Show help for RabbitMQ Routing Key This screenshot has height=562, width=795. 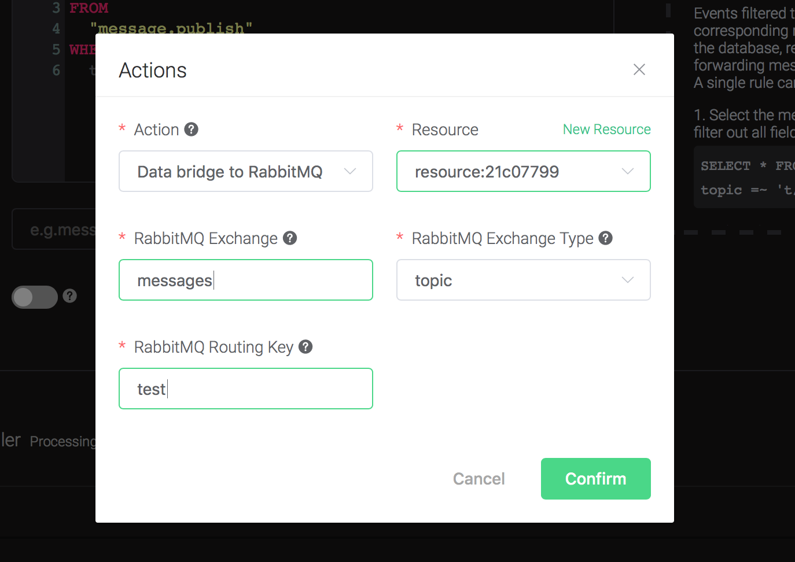[306, 346]
